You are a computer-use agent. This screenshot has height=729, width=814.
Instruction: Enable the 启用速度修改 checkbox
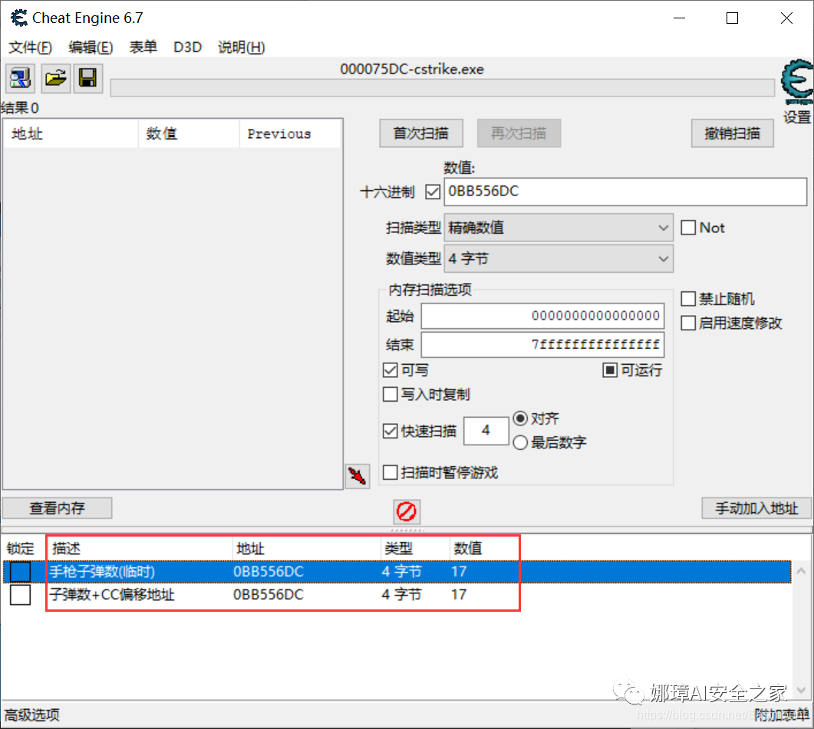[x=688, y=323]
